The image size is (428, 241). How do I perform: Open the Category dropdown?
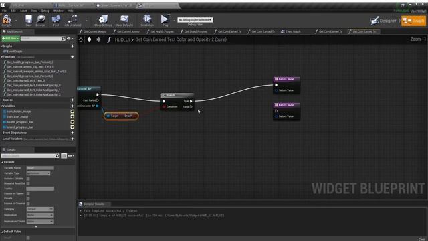click(40, 209)
